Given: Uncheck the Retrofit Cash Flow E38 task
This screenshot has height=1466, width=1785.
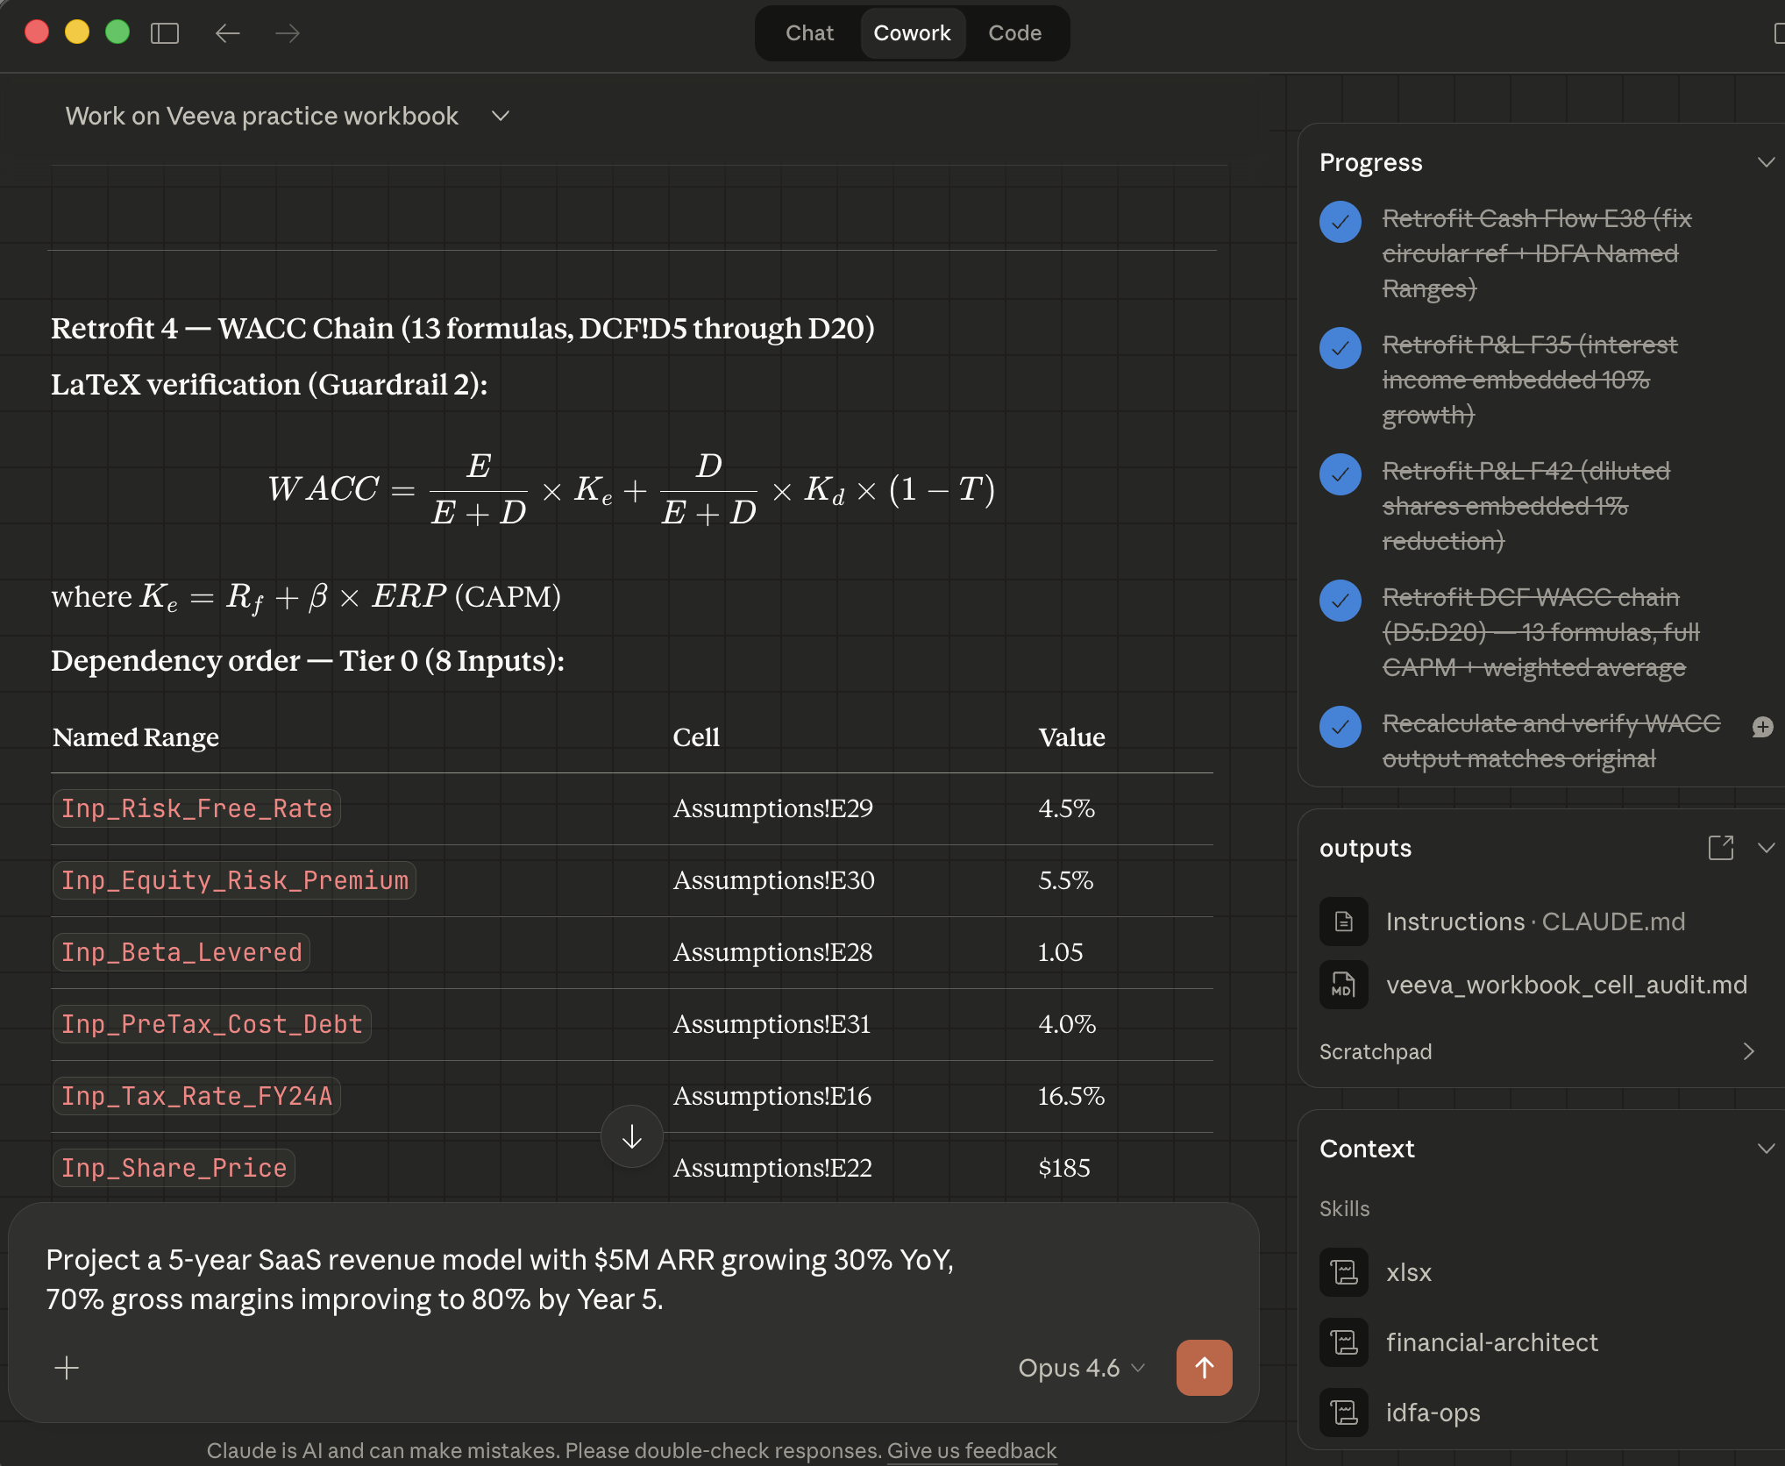Looking at the screenshot, I should (x=1340, y=222).
